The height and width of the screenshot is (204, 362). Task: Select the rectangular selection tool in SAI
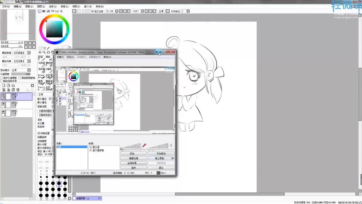click(40, 48)
